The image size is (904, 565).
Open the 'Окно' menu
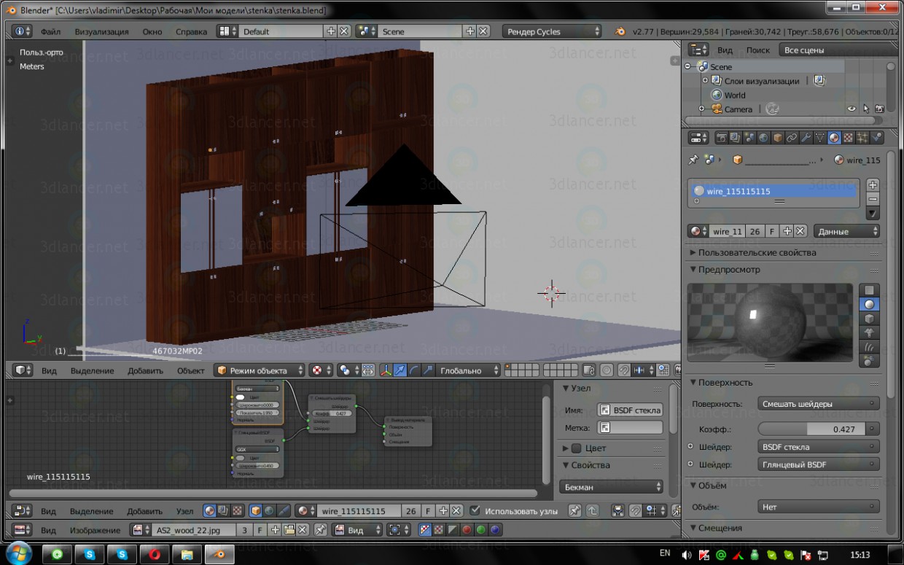pos(152,31)
